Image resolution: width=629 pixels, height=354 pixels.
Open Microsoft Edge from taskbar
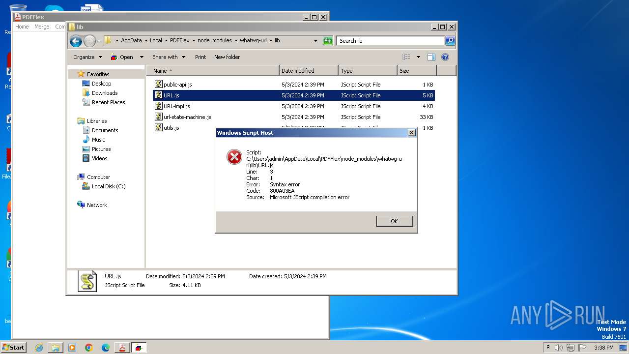106,348
